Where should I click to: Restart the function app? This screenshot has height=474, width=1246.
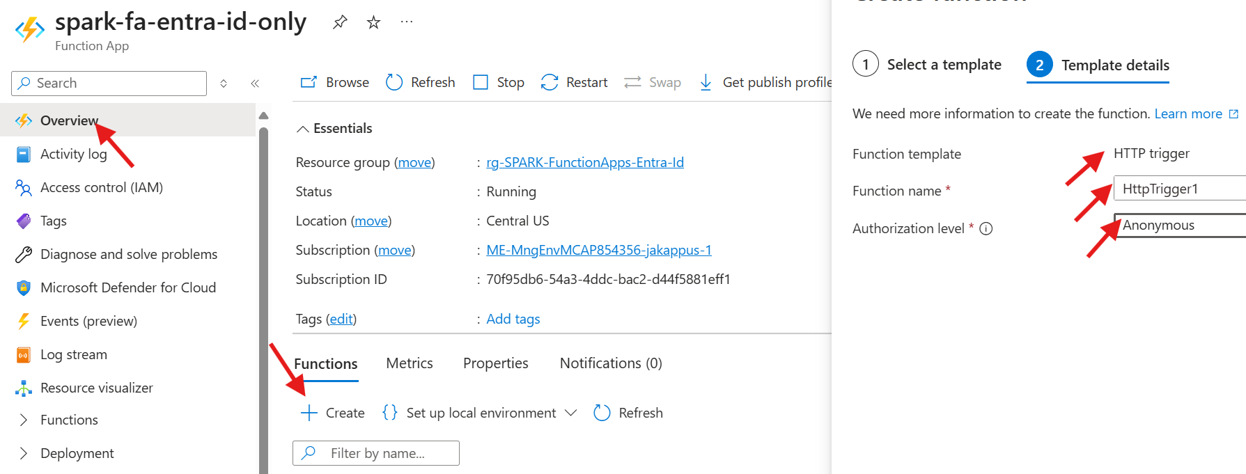tap(575, 83)
